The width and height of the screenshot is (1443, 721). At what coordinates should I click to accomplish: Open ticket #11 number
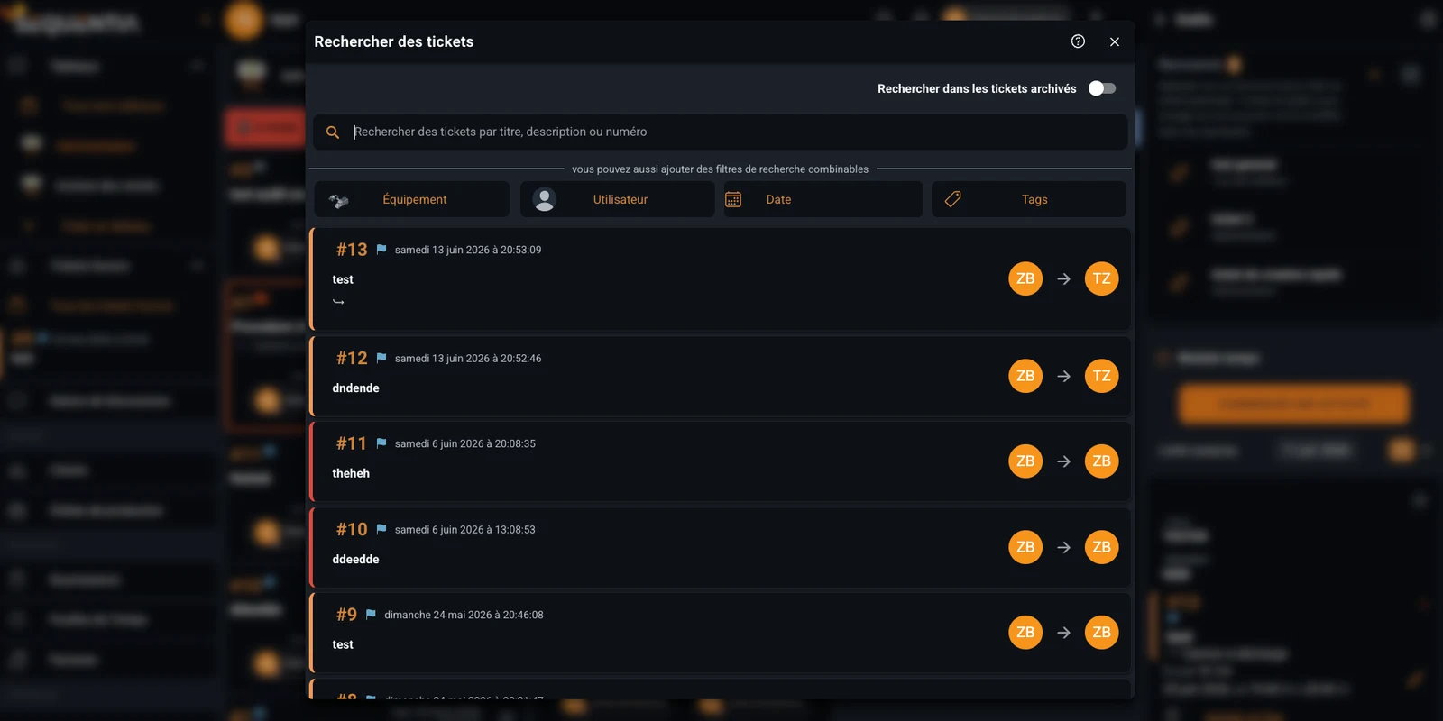click(x=352, y=443)
